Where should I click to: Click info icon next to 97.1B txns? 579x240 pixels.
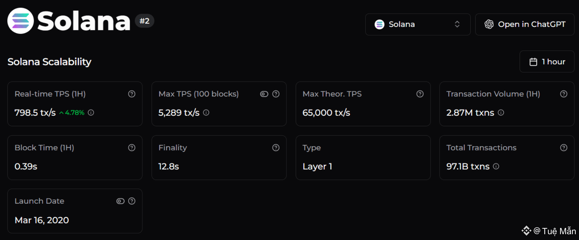coord(496,166)
